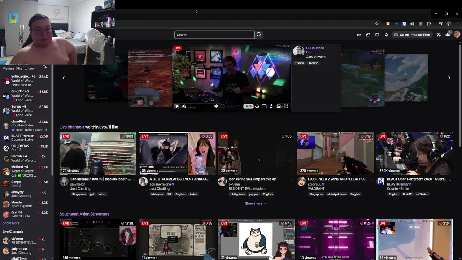Change sort order of followed channels
The image size is (462, 260).
[x=45, y=66]
